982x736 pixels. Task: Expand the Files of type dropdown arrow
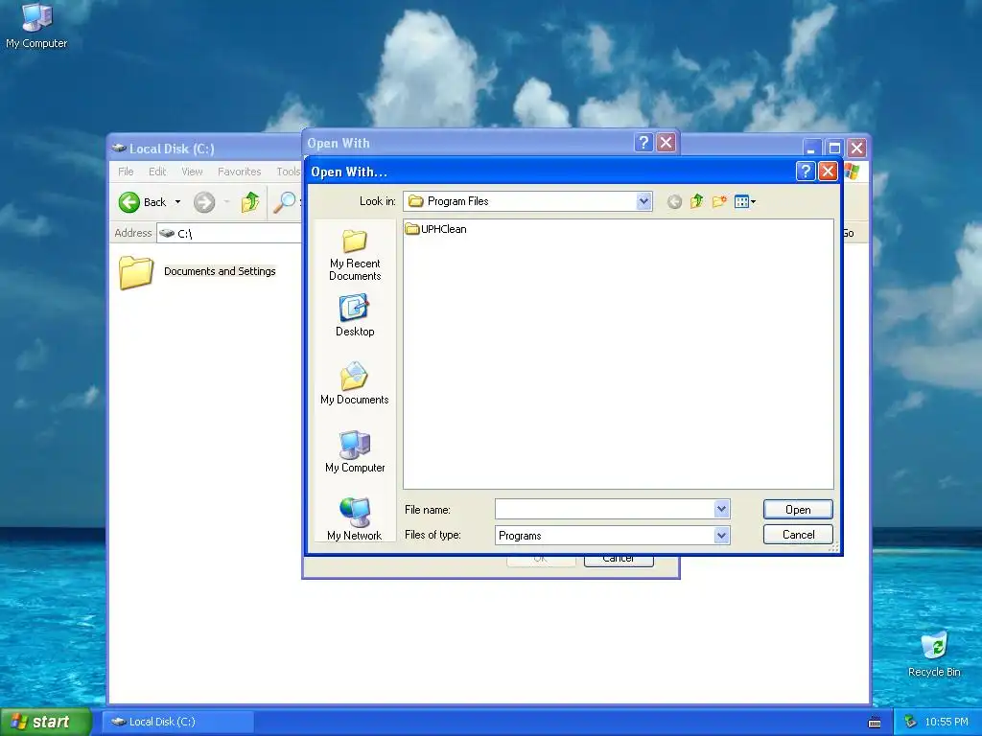[x=721, y=536]
